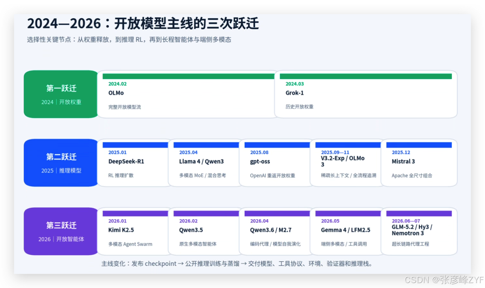Click the "Mistral 3" model name
Image resolution: width=485 pixels, height=288 pixels.
point(403,161)
